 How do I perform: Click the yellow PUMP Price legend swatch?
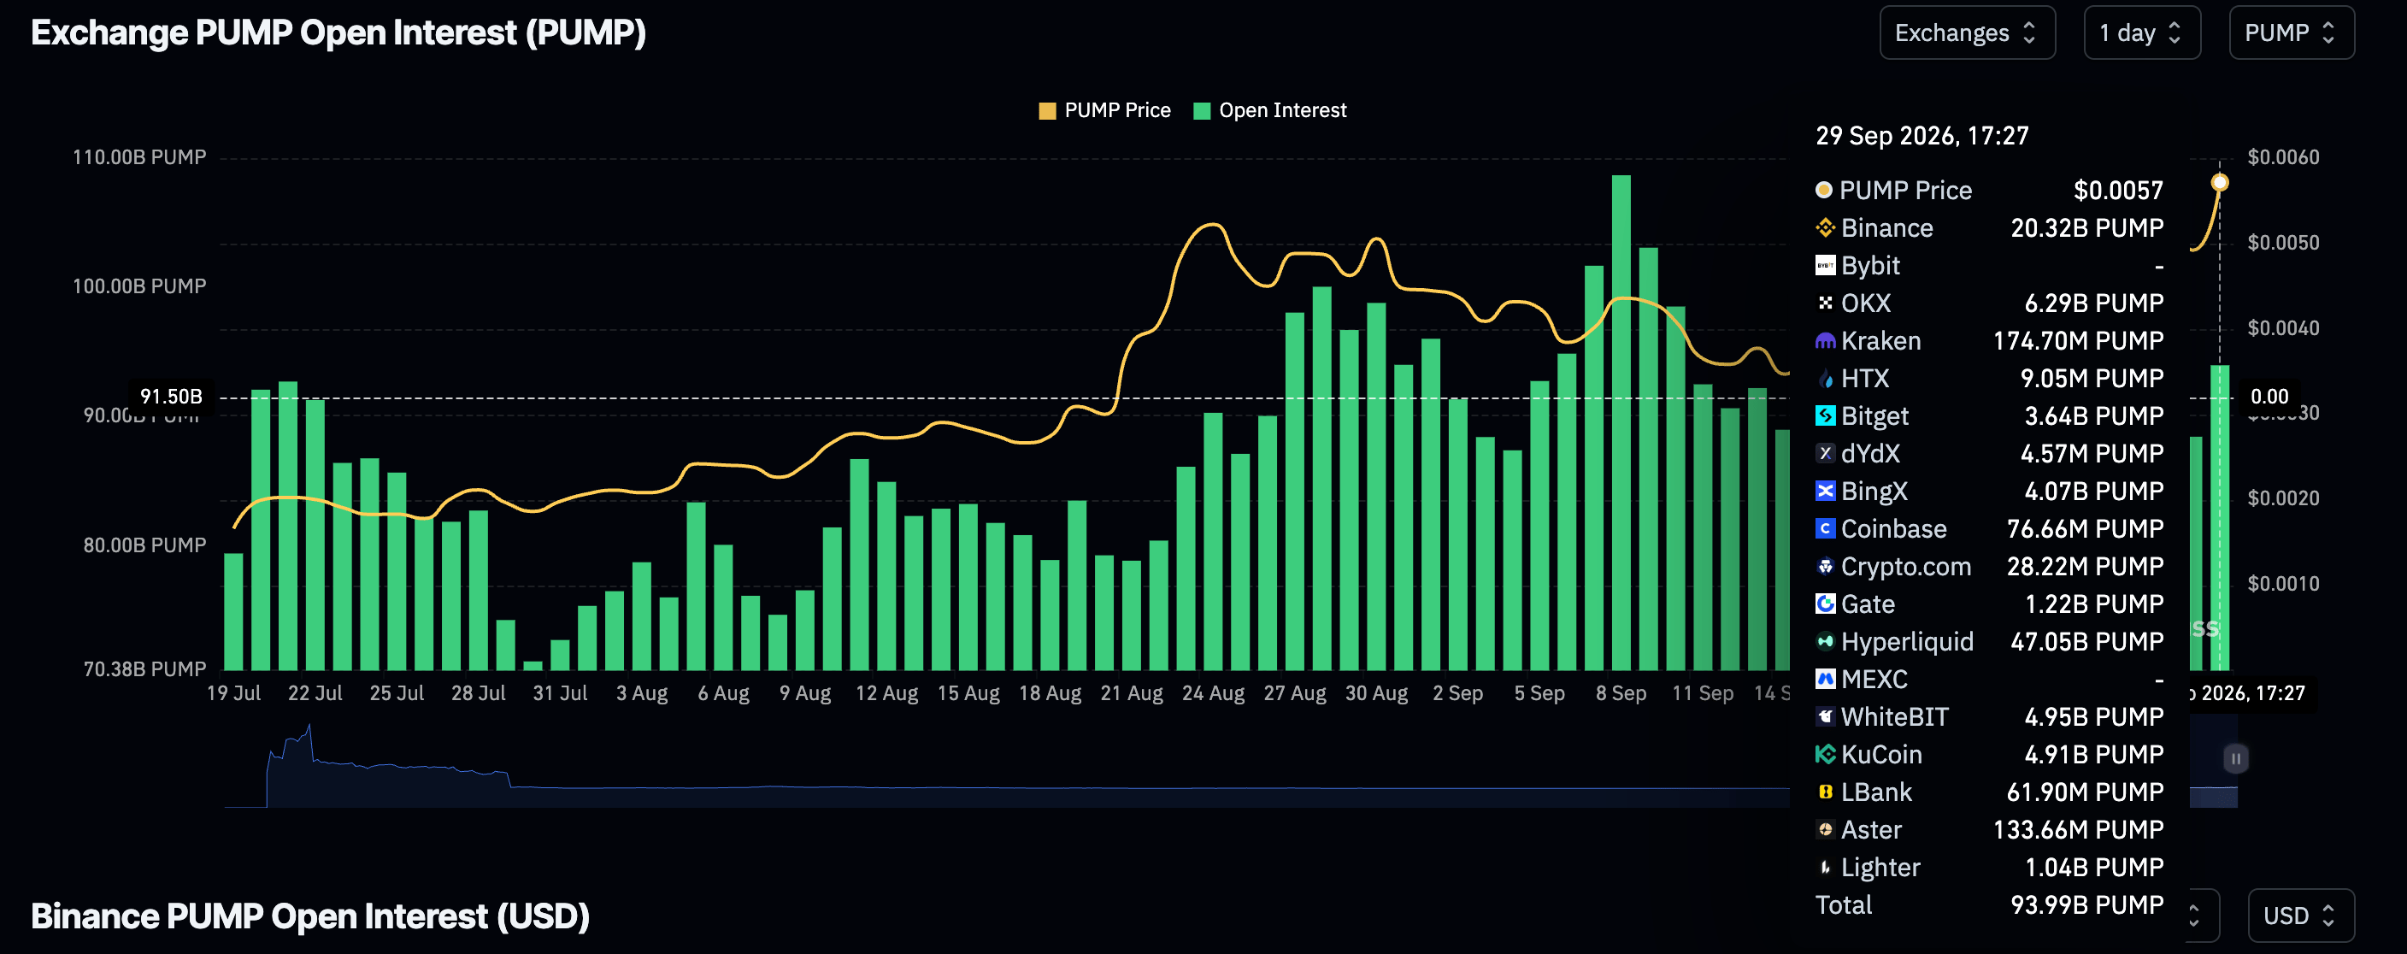coord(1047,111)
